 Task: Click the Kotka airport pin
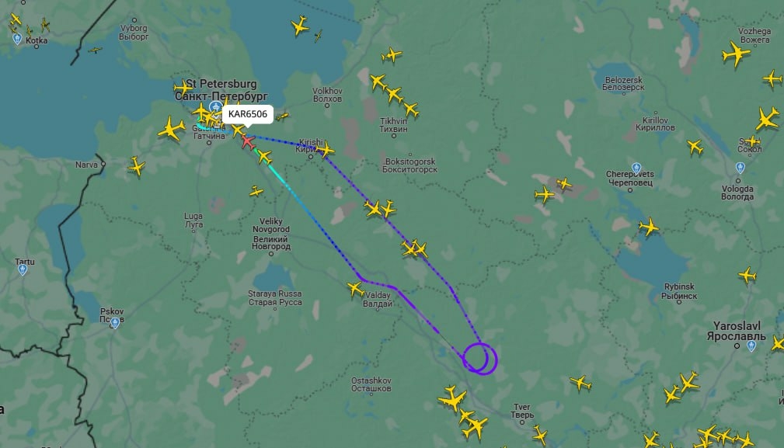(x=17, y=39)
